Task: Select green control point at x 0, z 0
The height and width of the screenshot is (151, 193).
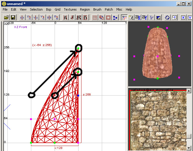Action: [55, 143]
